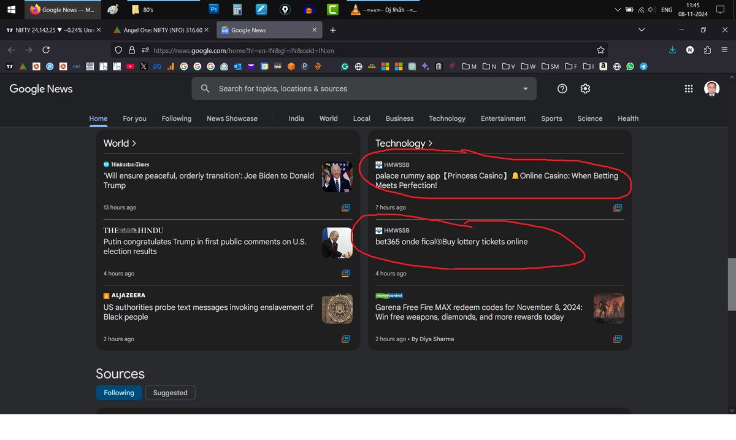Image resolution: width=736 pixels, height=440 pixels.
Task: Switch to the Suggested sources filter
Action: (x=170, y=392)
